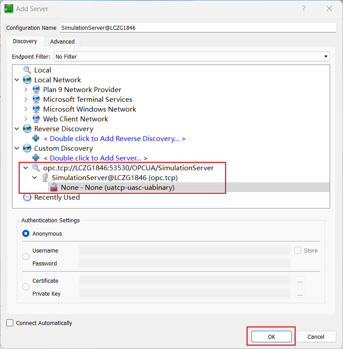Viewport: 343px width, 349px height.
Task: Click Double click to Add Reverse Discovery link
Action: tap(115, 139)
